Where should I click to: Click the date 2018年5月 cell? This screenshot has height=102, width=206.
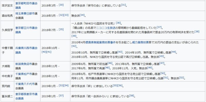click(x=55, y=16)
